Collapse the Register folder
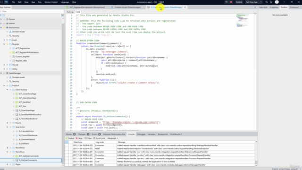 [4, 44]
